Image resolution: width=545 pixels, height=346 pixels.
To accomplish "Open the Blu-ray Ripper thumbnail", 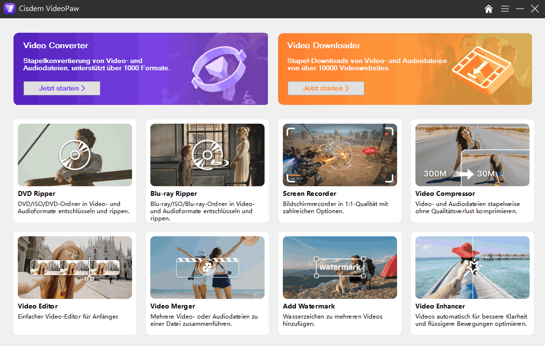I will (x=207, y=155).
